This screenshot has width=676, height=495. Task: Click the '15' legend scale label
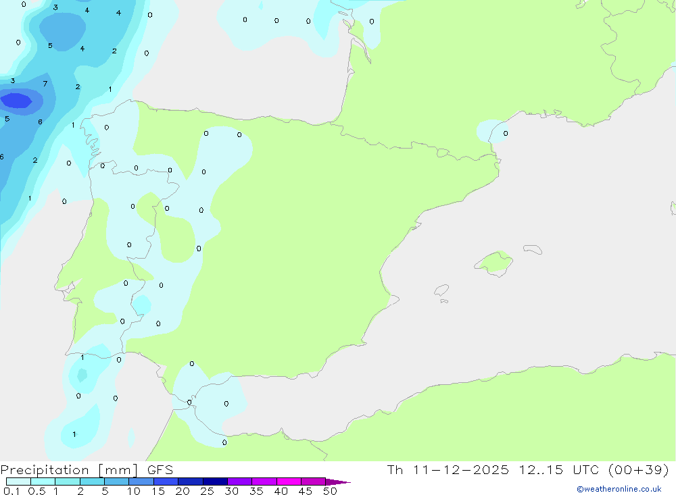coord(158,491)
